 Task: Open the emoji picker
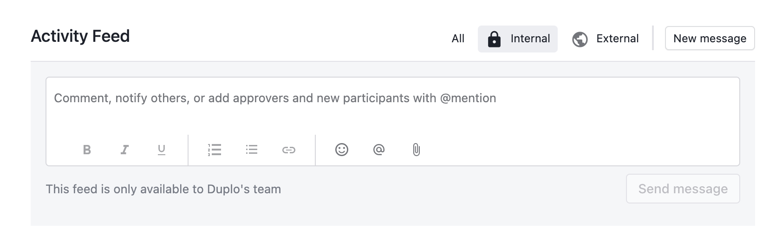coord(342,150)
